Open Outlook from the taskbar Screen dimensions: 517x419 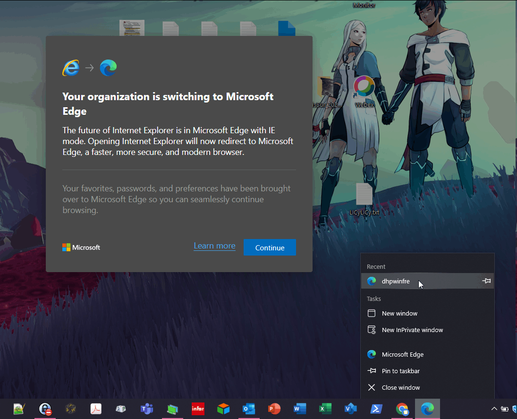249,409
